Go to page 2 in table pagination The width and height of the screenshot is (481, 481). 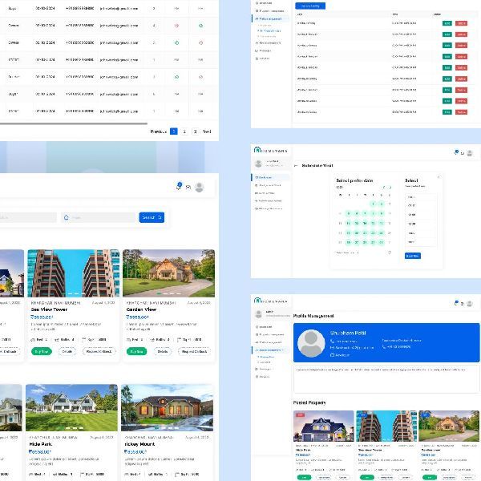[184, 131]
